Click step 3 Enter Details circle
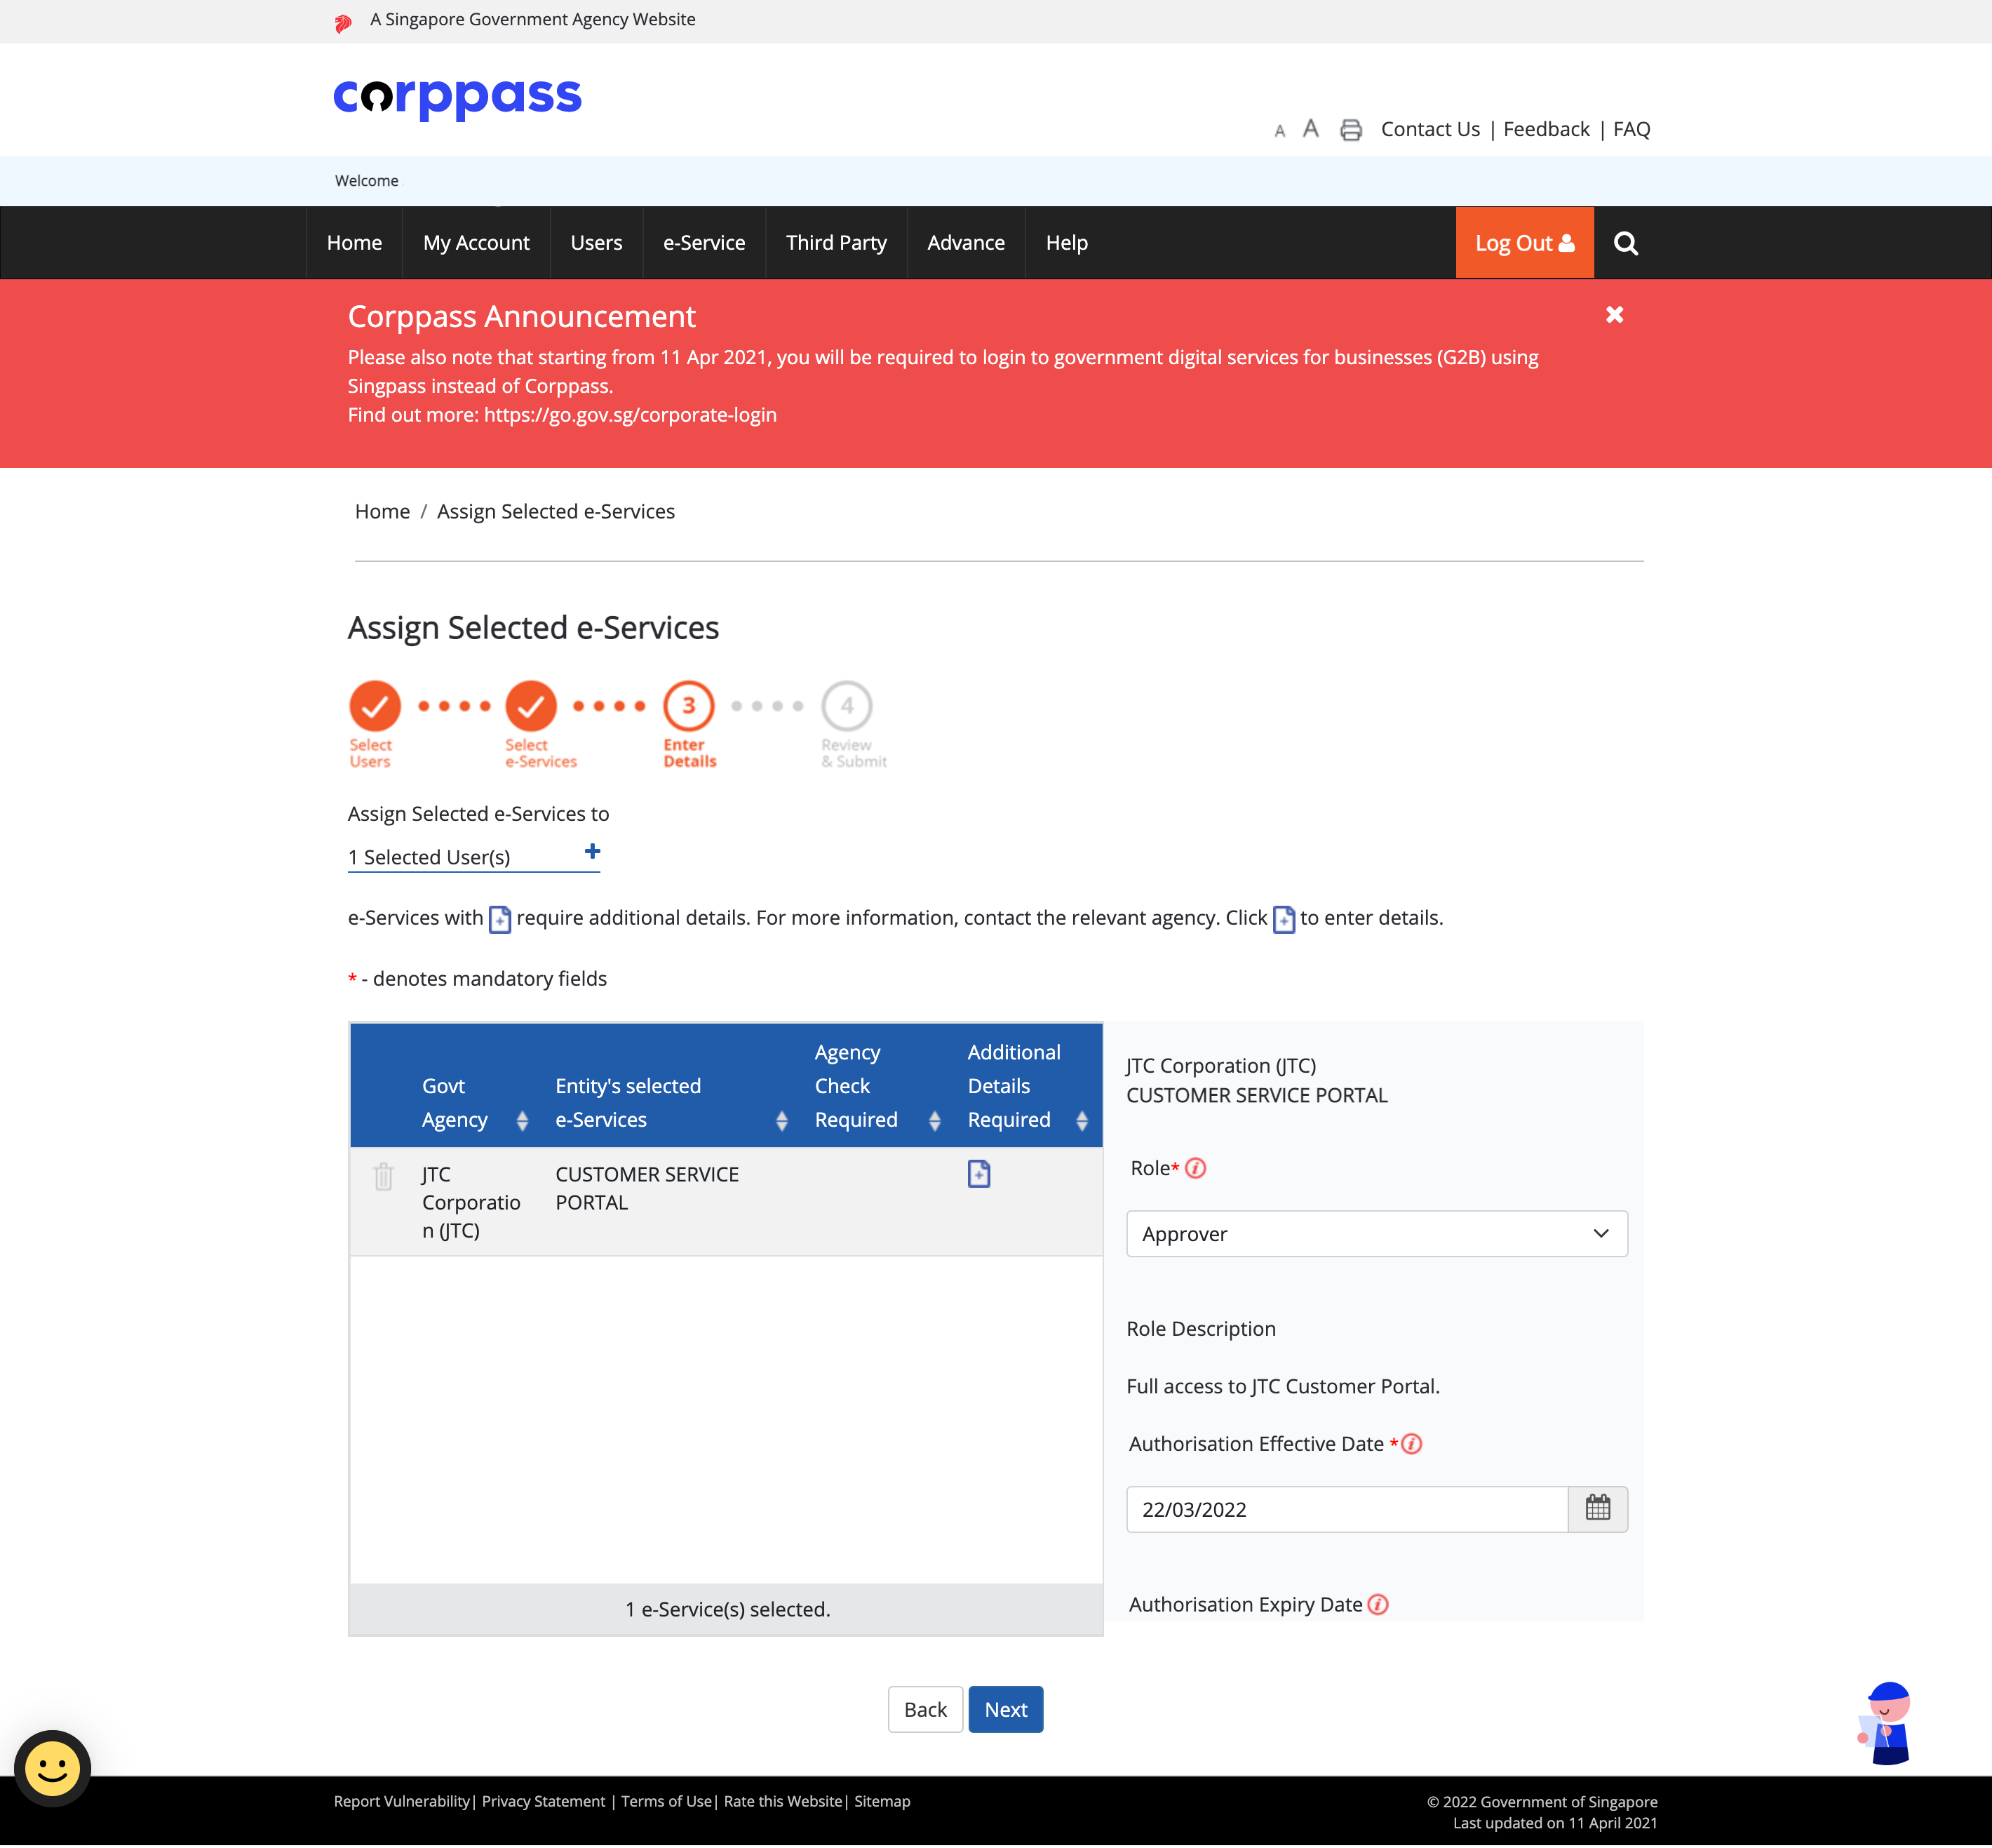1992x1848 pixels. pos(689,706)
